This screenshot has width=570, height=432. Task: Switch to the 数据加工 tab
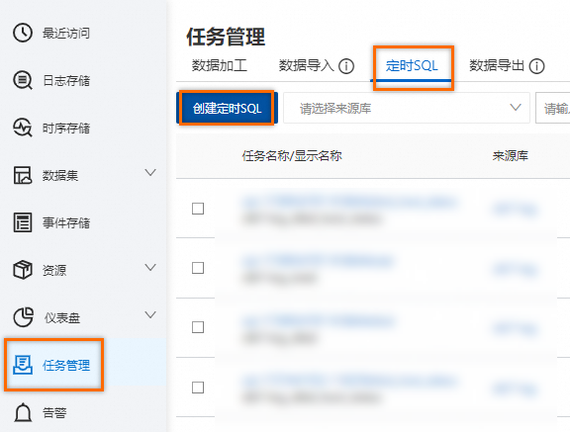coord(220,65)
